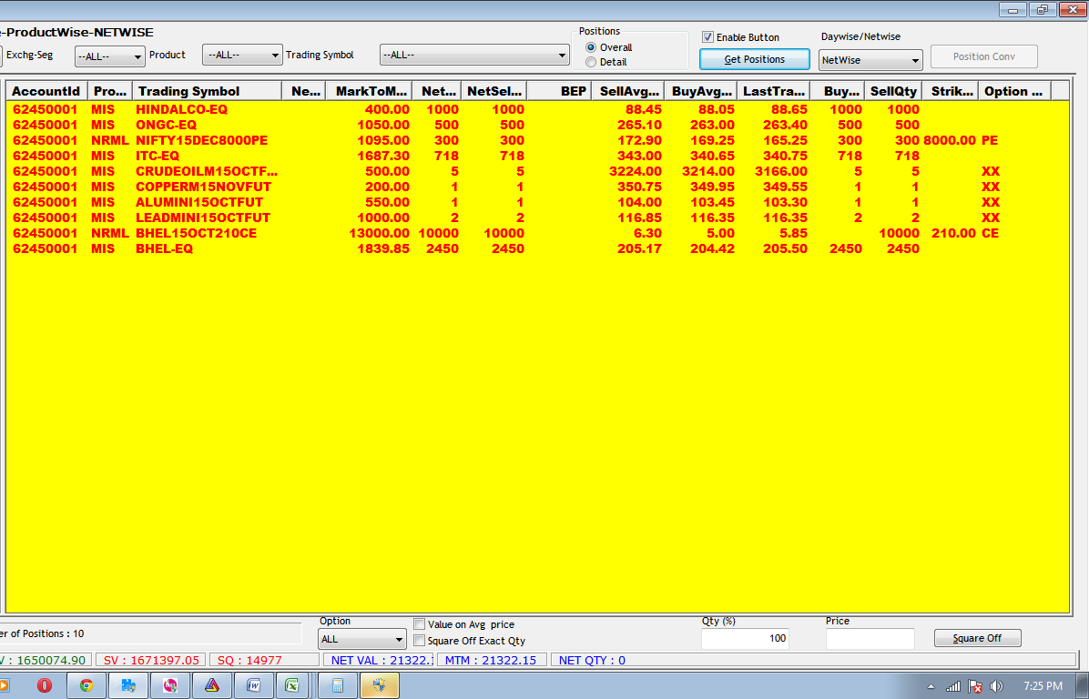
Task: Select the Detail positions radio button
Action: [x=591, y=62]
